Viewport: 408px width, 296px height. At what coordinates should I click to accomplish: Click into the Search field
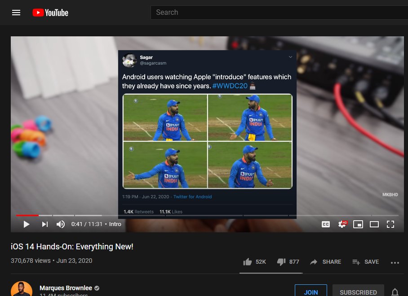point(279,13)
